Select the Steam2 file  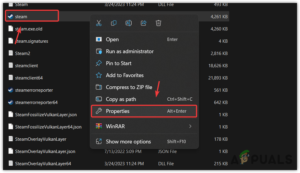23,53
